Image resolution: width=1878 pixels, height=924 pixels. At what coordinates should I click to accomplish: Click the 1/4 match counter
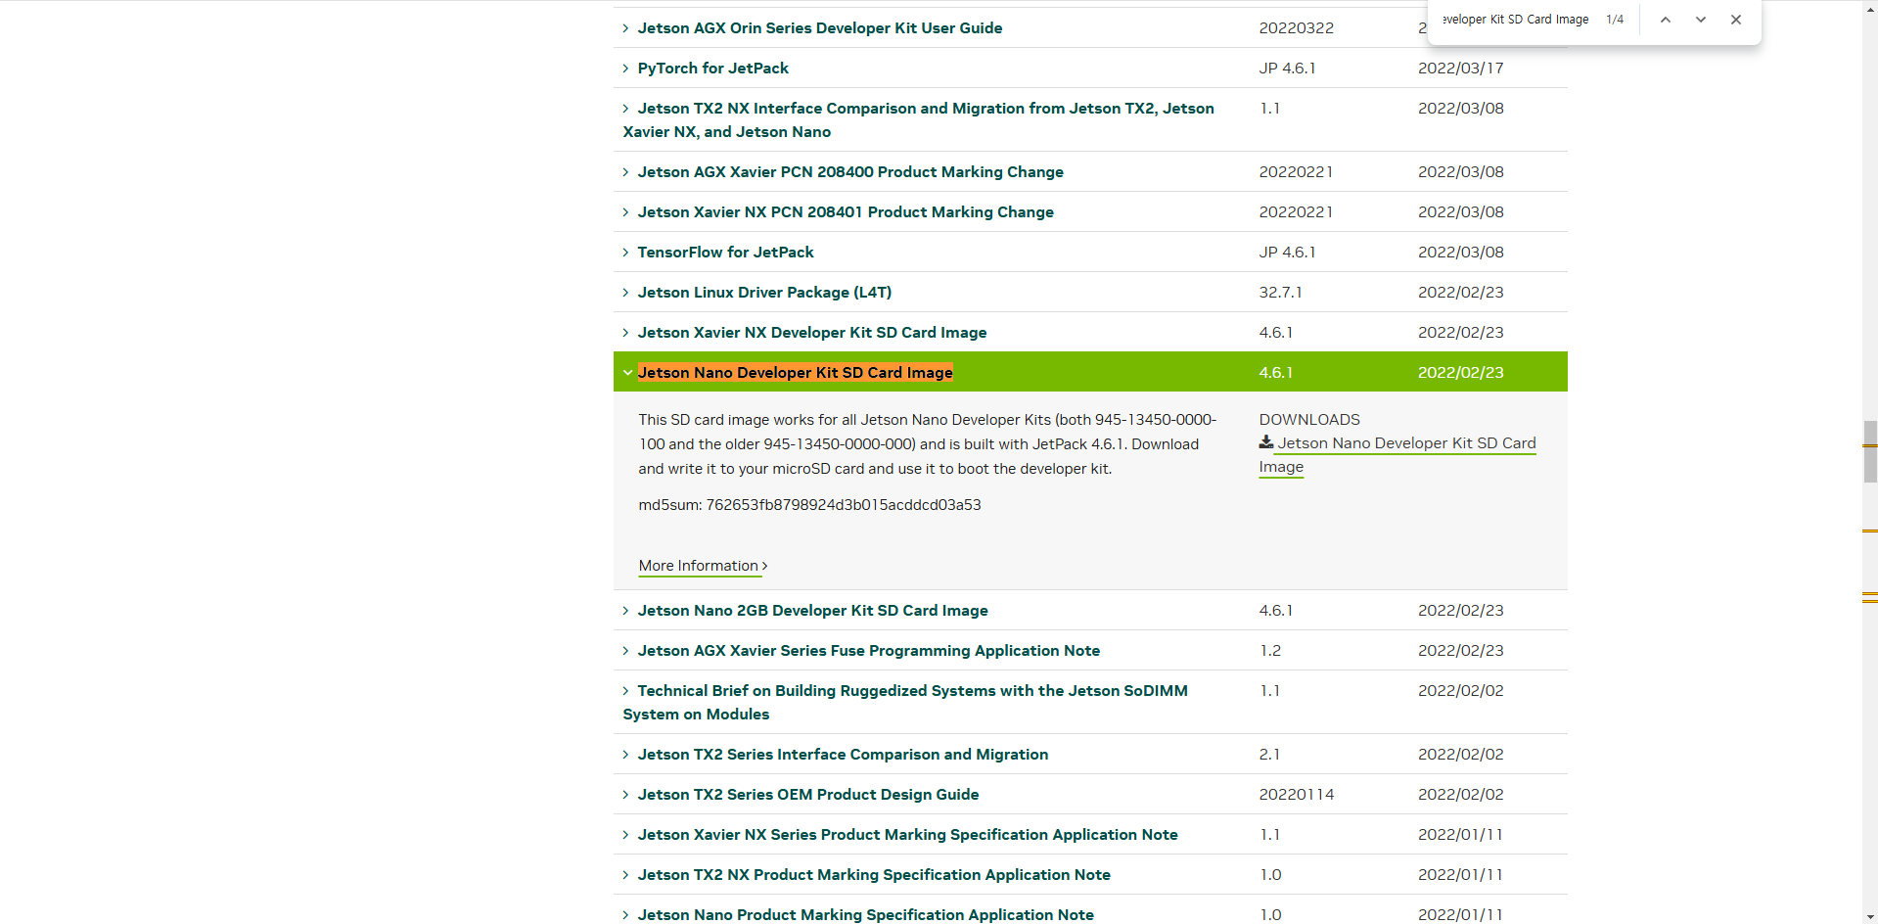(x=1615, y=20)
